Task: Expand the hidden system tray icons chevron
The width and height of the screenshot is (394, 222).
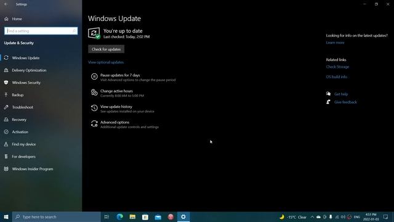Action: [x=312, y=217]
